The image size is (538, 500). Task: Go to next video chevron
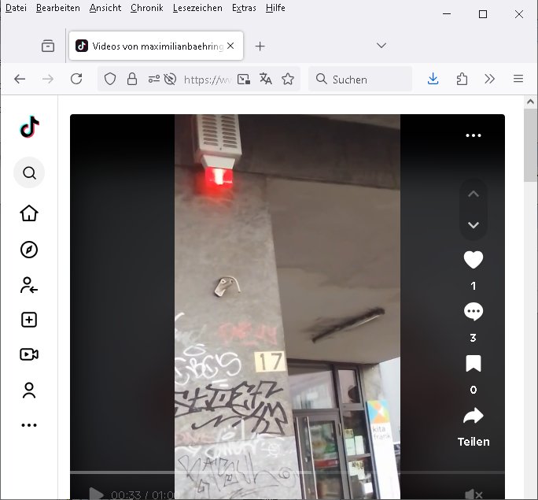tap(473, 225)
